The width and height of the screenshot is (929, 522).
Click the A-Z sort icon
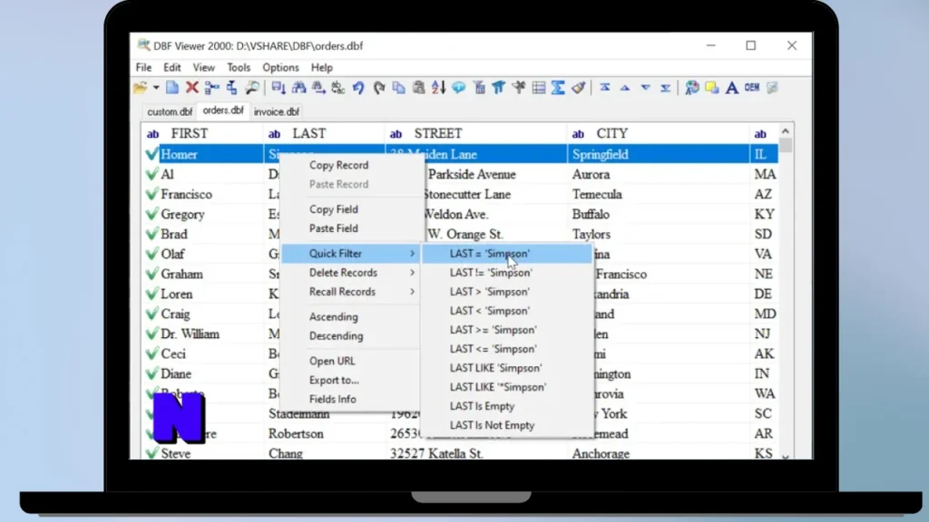point(438,88)
